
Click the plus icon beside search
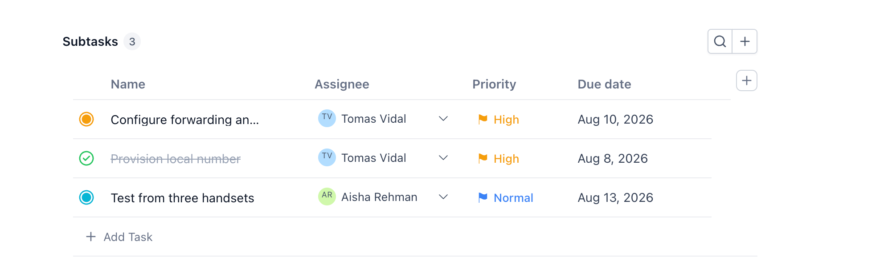(x=745, y=41)
